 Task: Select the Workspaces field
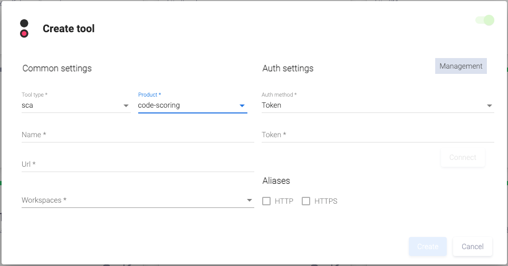coord(132,201)
